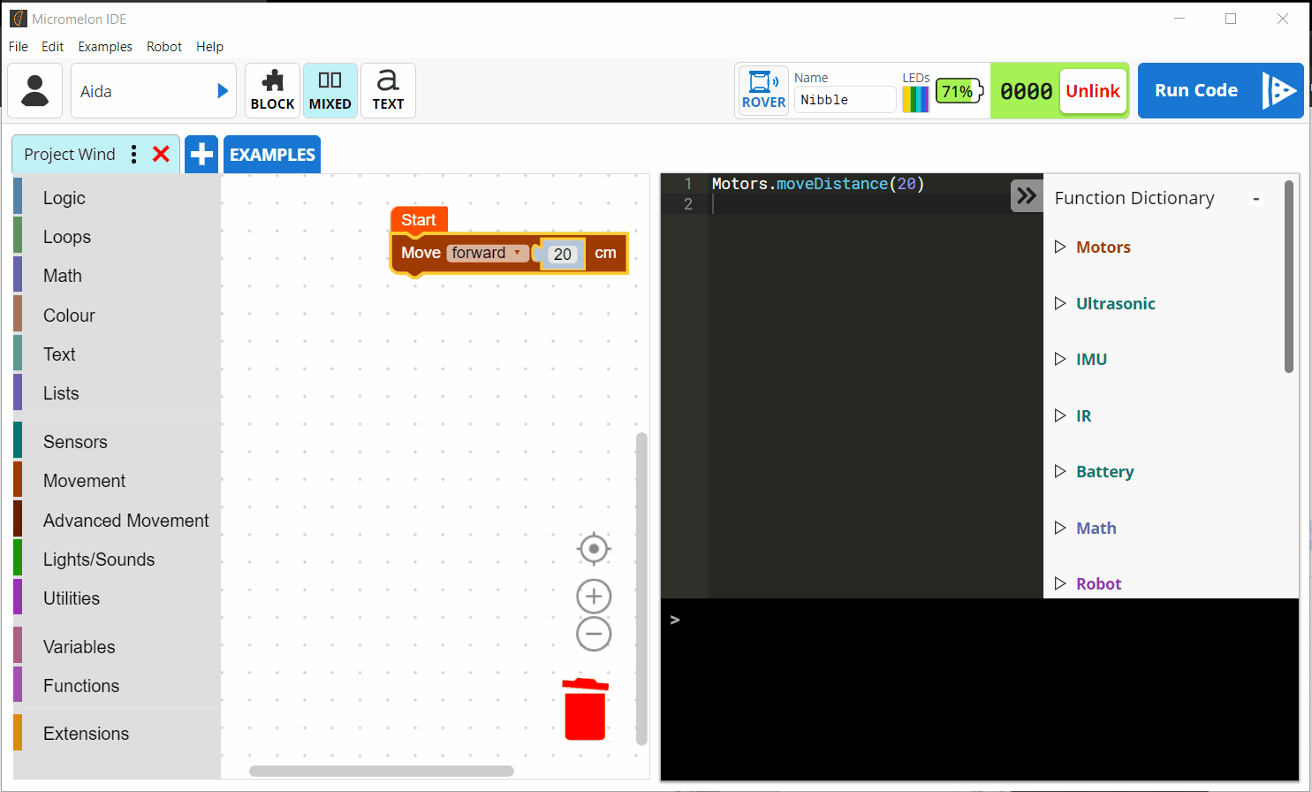This screenshot has height=792, width=1312.
Task: Collapse Function Dictionary with double-arrow icon
Action: coord(1026,195)
